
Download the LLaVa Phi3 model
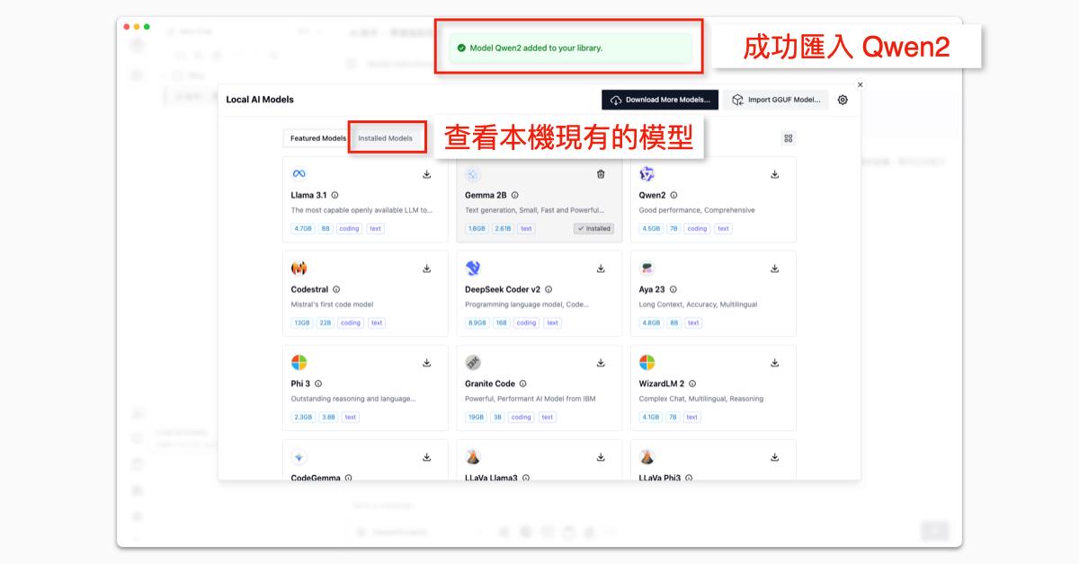point(775,457)
